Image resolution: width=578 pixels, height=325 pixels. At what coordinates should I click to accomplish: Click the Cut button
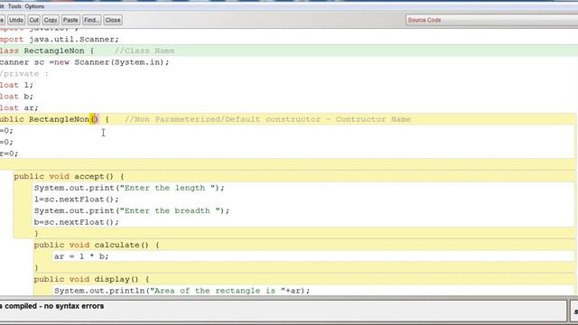(x=34, y=20)
